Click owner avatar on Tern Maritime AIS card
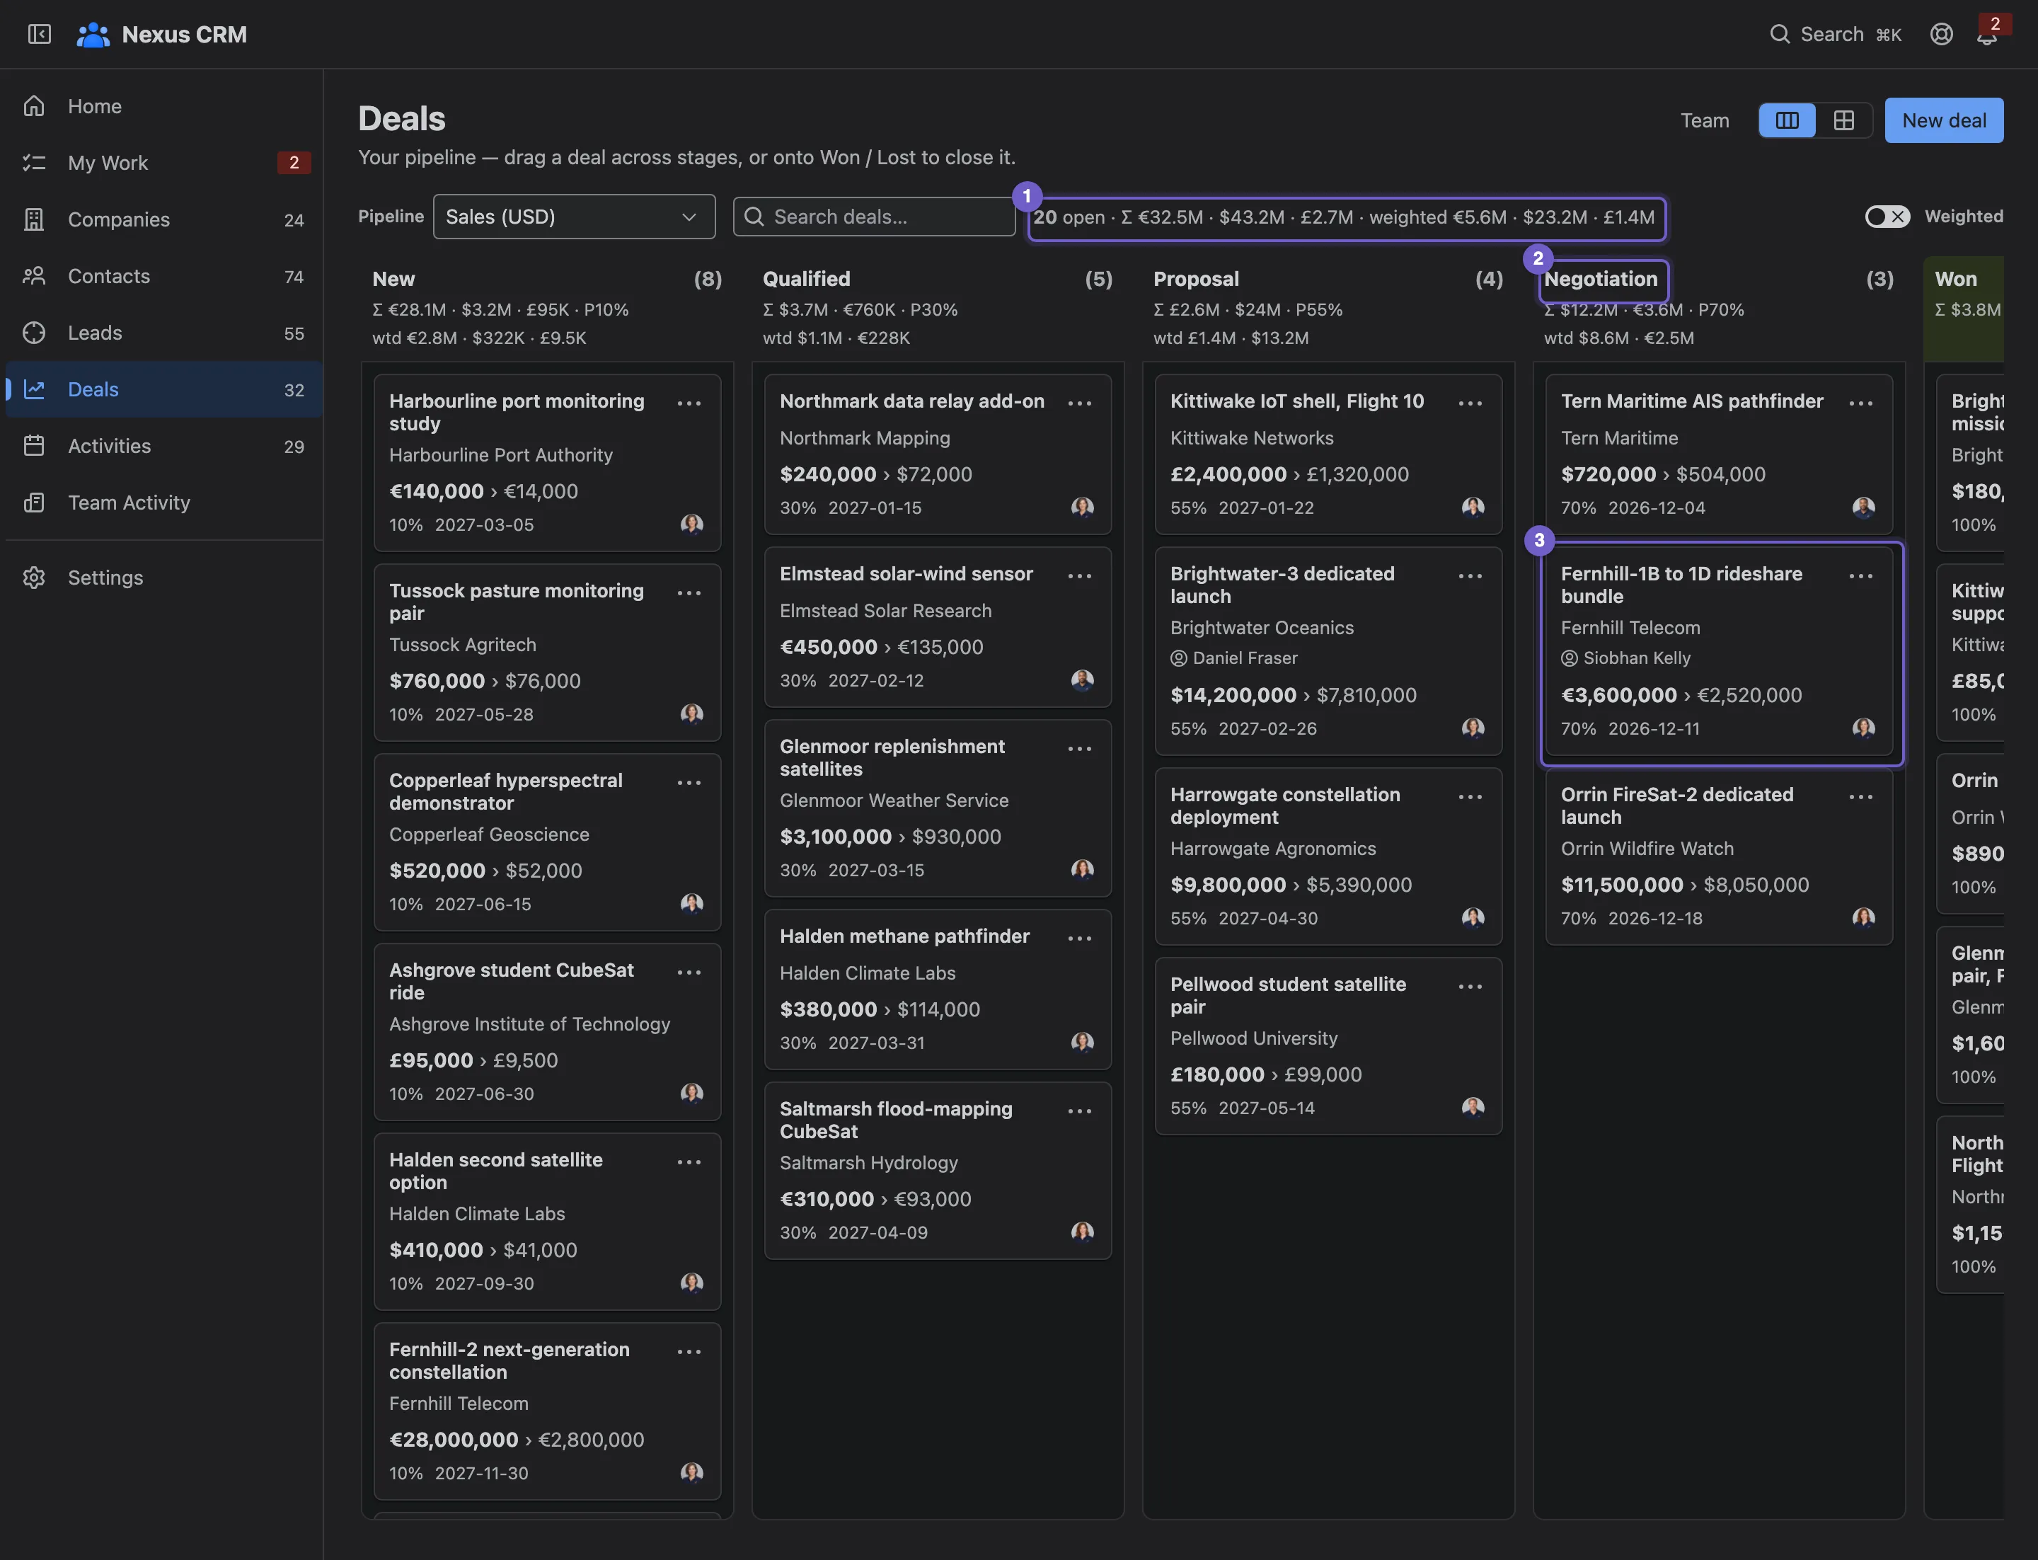Screen dimensions: 2038x1560 click(x=1863, y=508)
